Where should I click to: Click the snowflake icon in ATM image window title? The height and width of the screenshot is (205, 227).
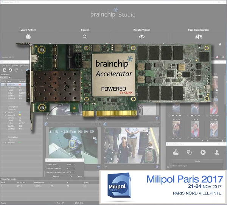[x=46, y=124]
